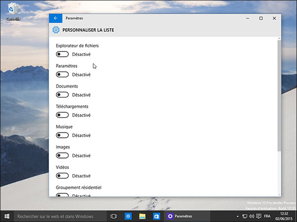Launch the browser globe icon in taskbar

tap(128, 216)
